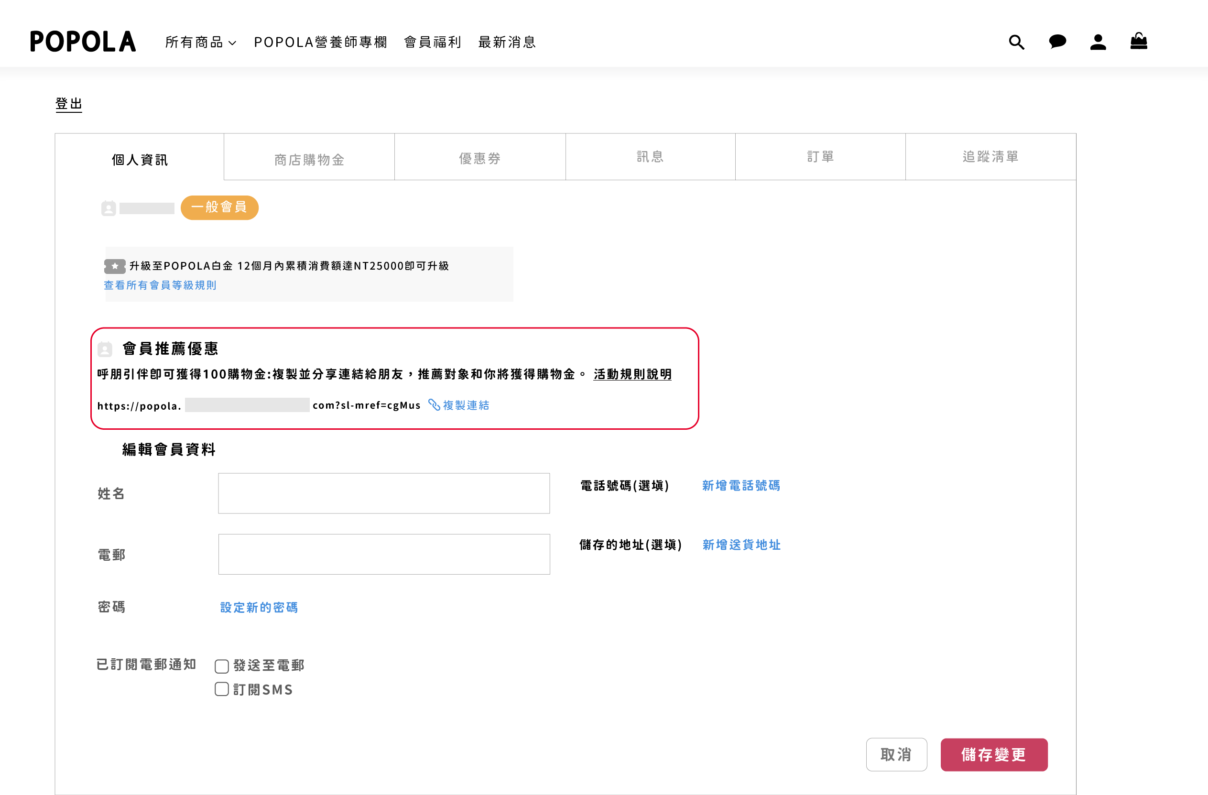Click the 設定新的密碼 link
The height and width of the screenshot is (795, 1208).
[x=259, y=607]
